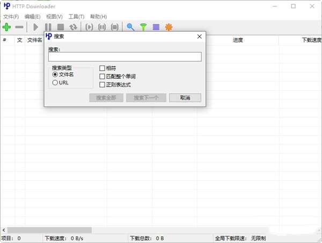Click the 全局下载限速: 无限制 status entry
The image size is (322, 243).
pyautogui.click(x=240, y=238)
